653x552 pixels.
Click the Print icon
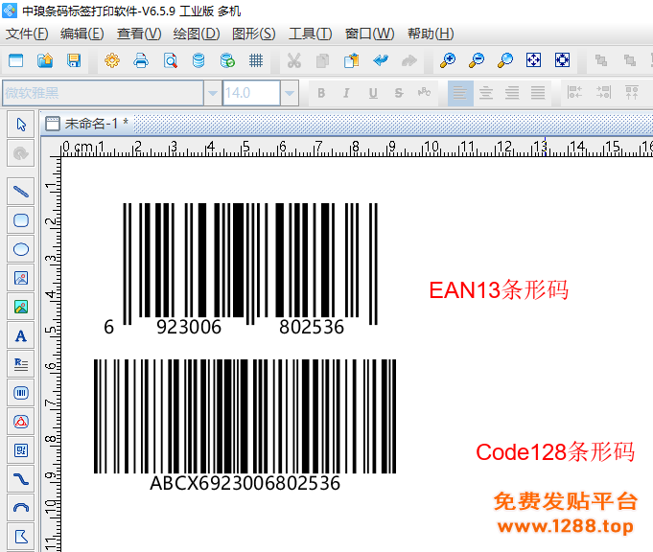tap(141, 60)
